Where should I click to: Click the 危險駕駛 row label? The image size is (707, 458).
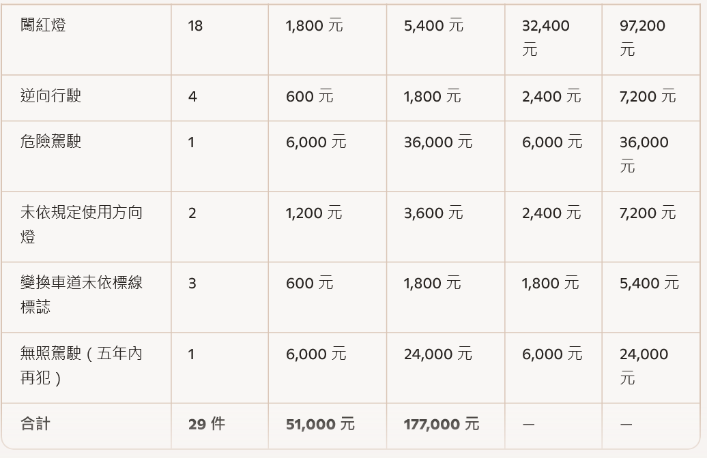(51, 142)
